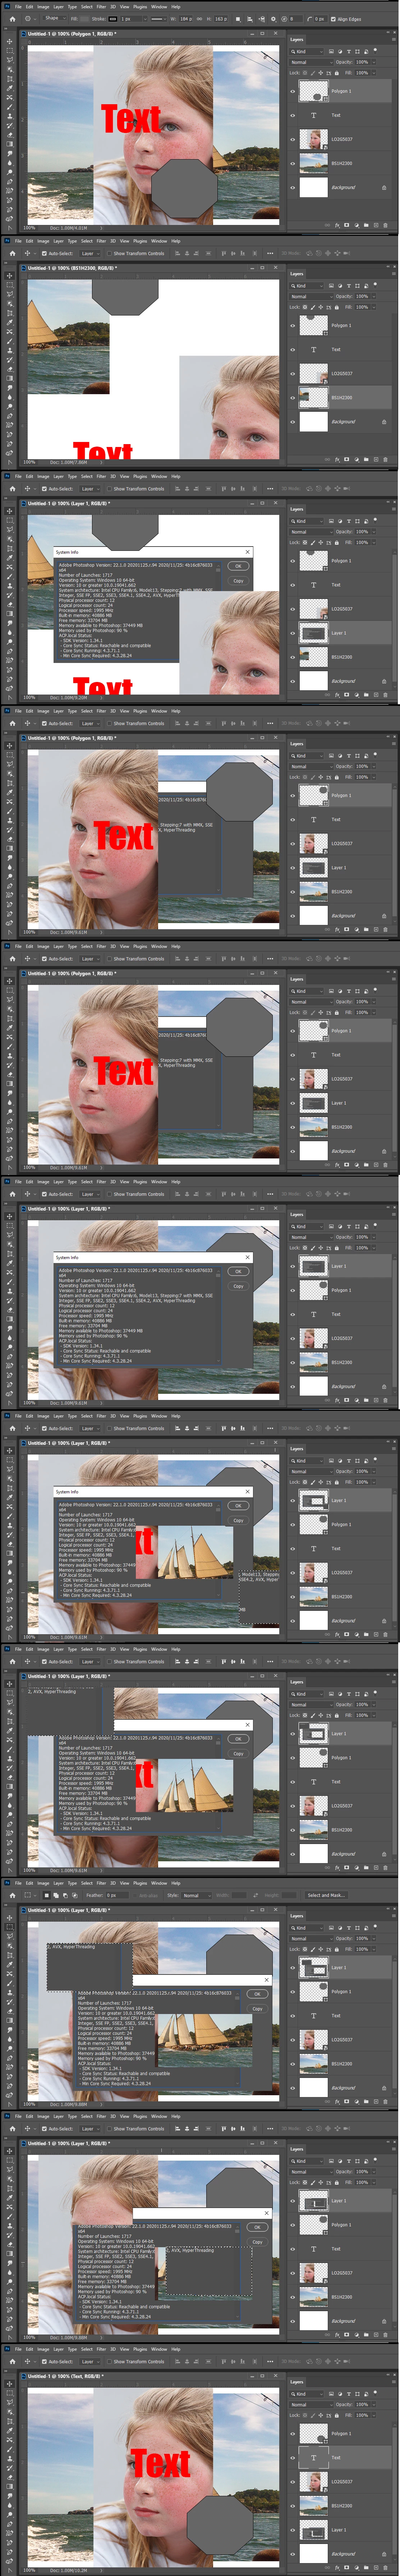The width and height of the screenshot is (400, 2576).
Task: Open the Window menu in the topmost menu bar
Action: tap(159, 6)
